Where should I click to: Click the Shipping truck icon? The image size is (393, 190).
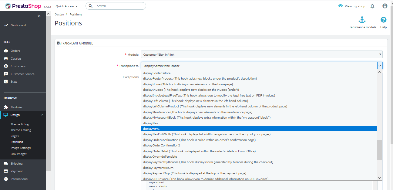[x=6, y=164]
